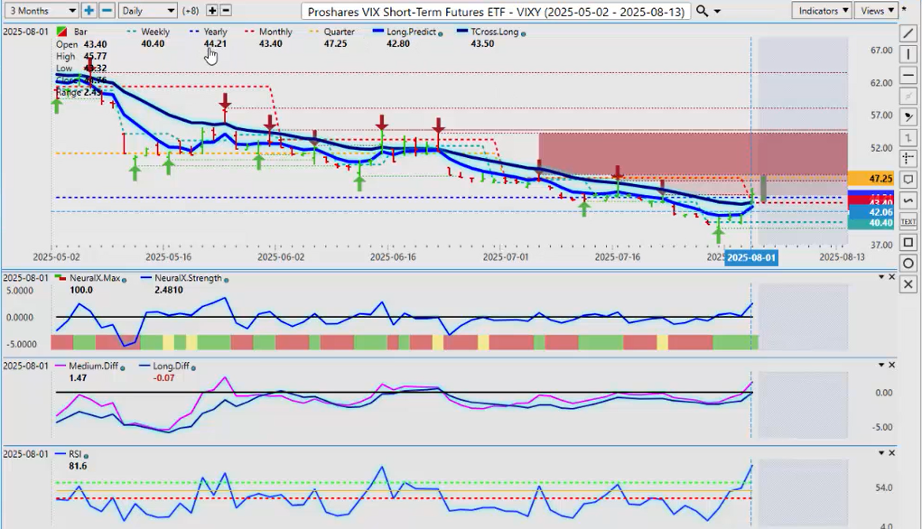Select the rectangle drawing tool
The width and height of the screenshot is (922, 529).
(908, 242)
